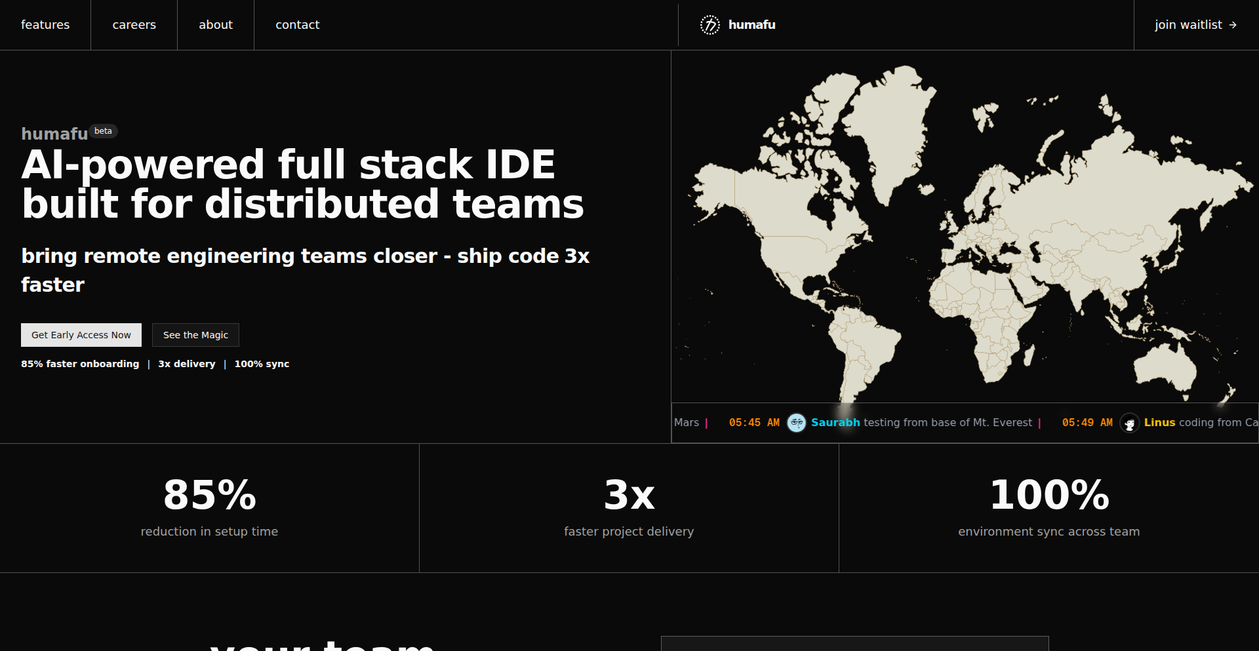
Task: Click the arrow next to join waitlist
Action: [1233, 25]
